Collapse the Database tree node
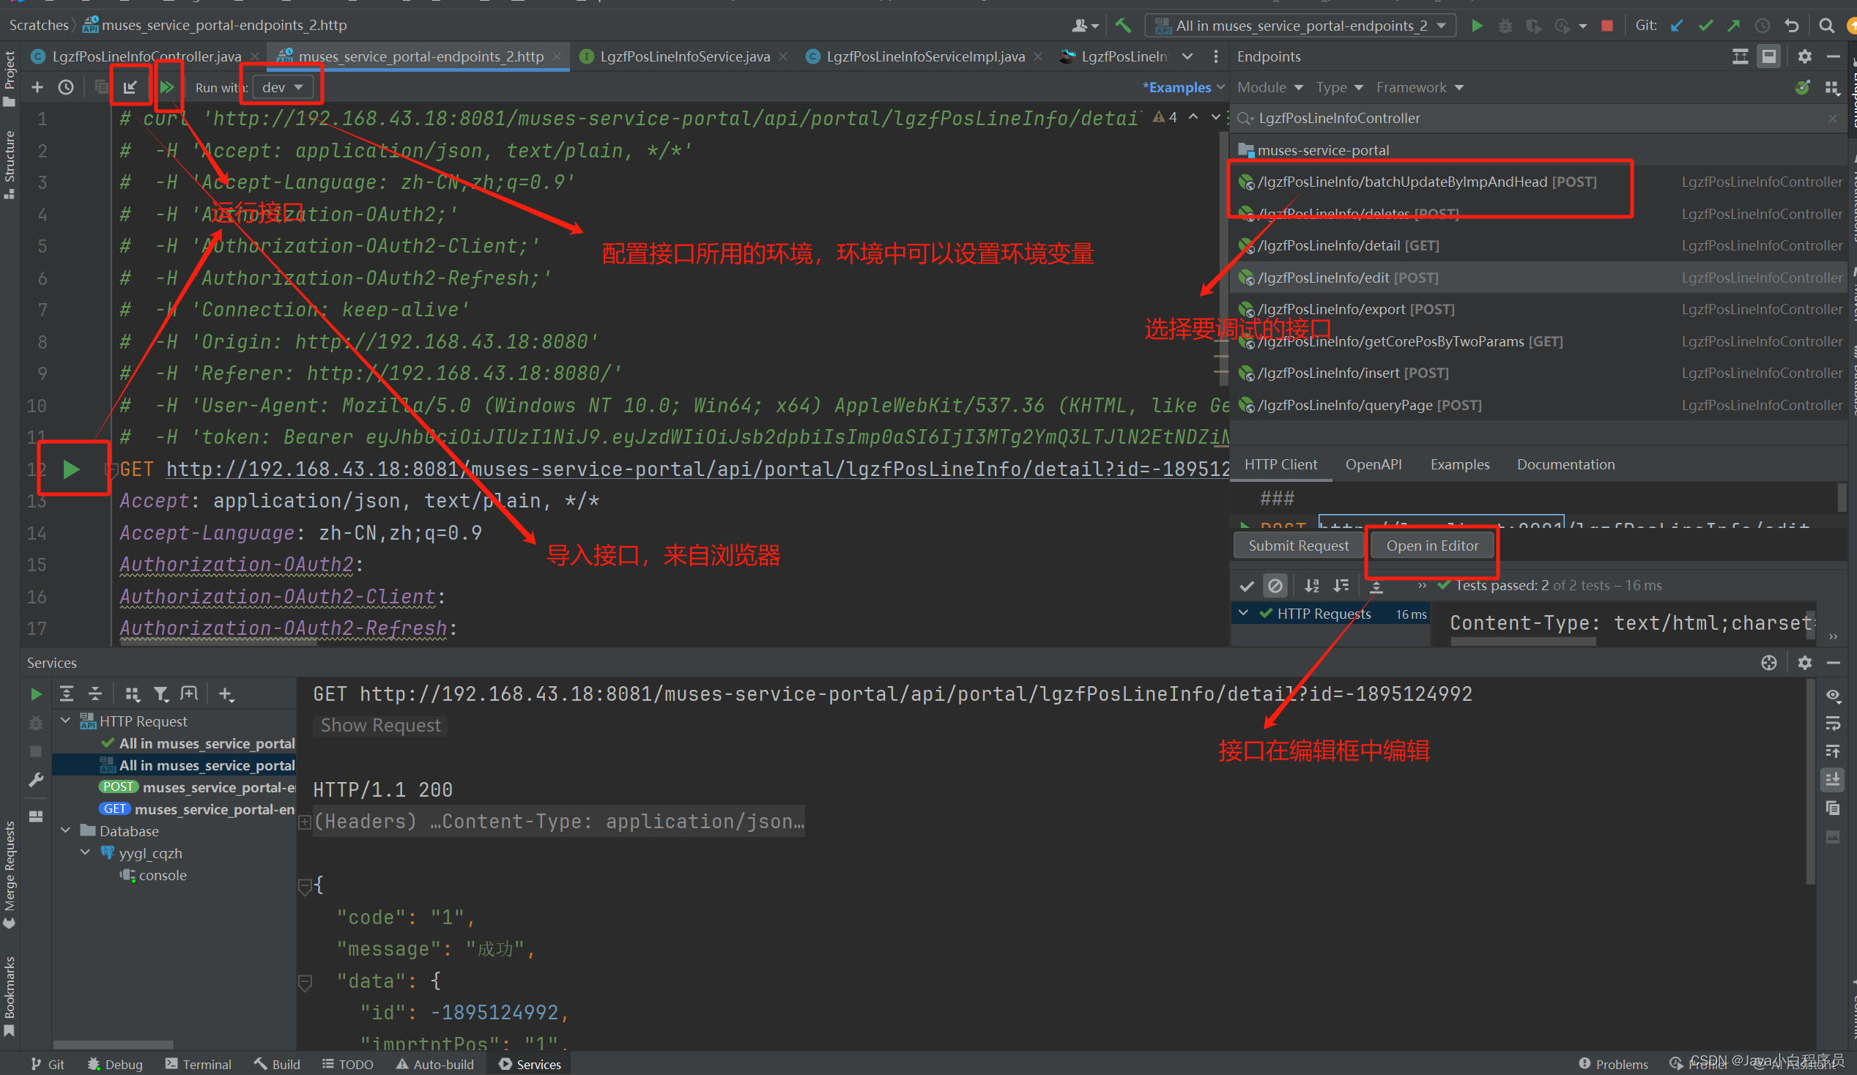The width and height of the screenshot is (1857, 1075). [x=67, y=831]
